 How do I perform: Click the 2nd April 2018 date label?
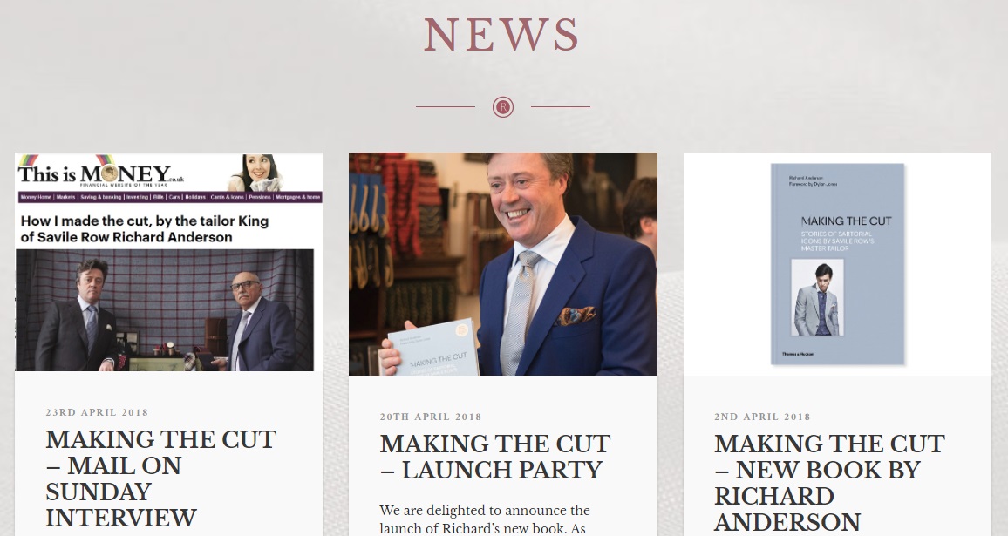[x=762, y=417]
